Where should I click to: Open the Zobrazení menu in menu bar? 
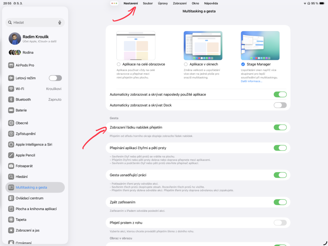[180, 4]
